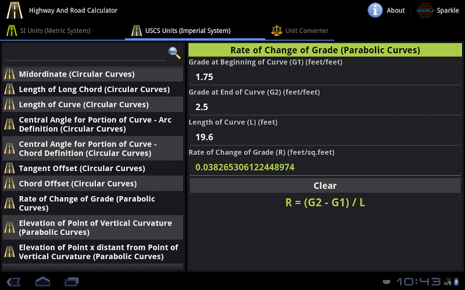This screenshot has width=465, height=290.
Task: Click road icon beside Rate of Change of Grade
Action: 9,204
